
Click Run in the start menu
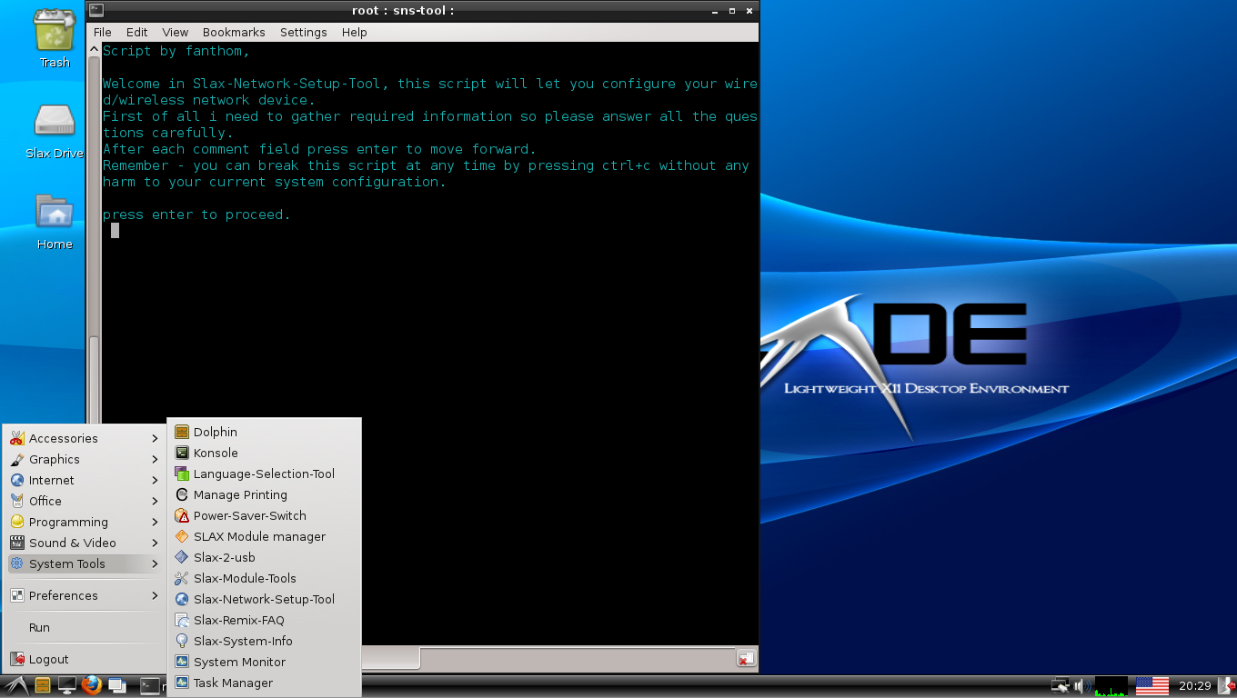click(39, 627)
